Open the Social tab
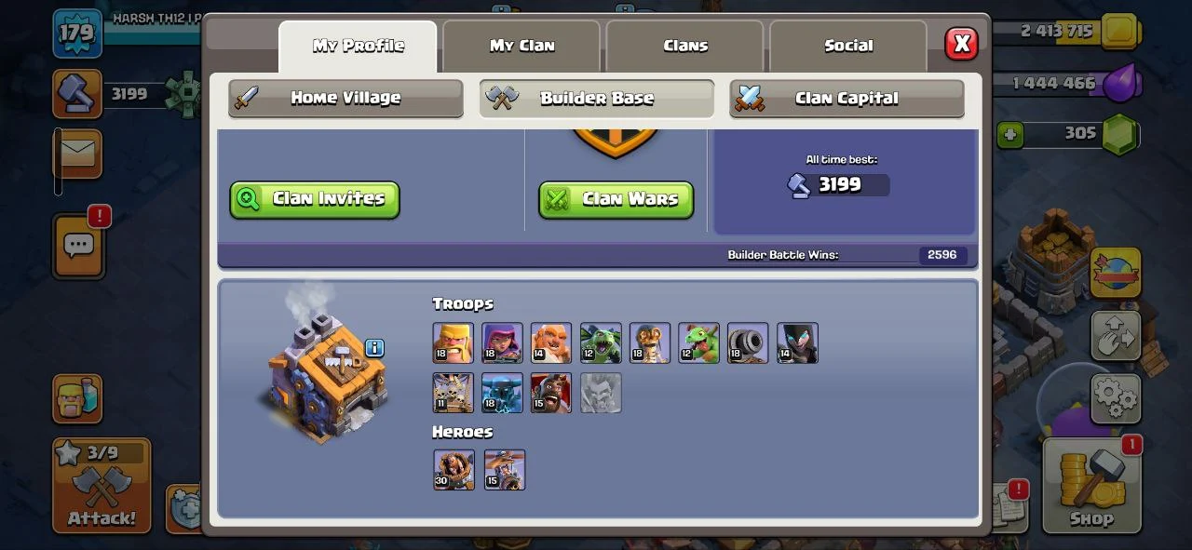1192x550 pixels. click(x=848, y=46)
